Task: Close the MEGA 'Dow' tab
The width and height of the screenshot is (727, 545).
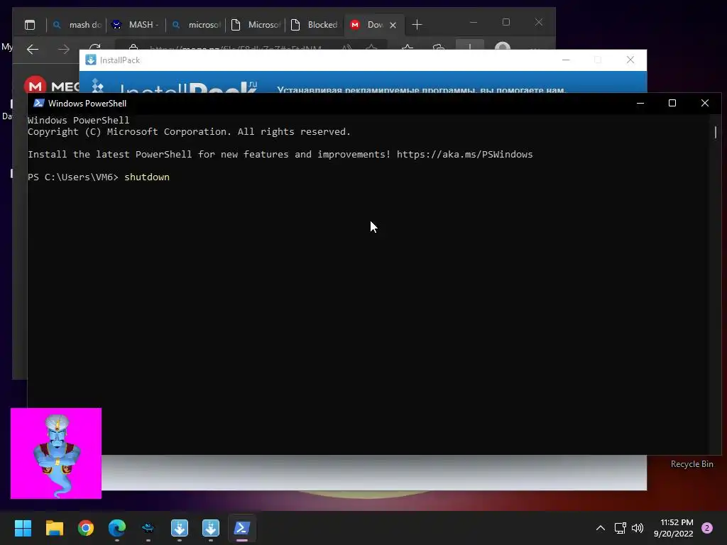Action: [393, 25]
